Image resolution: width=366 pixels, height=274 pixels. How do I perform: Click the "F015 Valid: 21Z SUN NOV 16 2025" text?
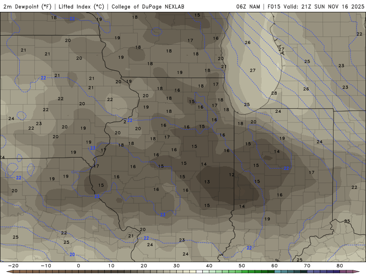coord(316,6)
